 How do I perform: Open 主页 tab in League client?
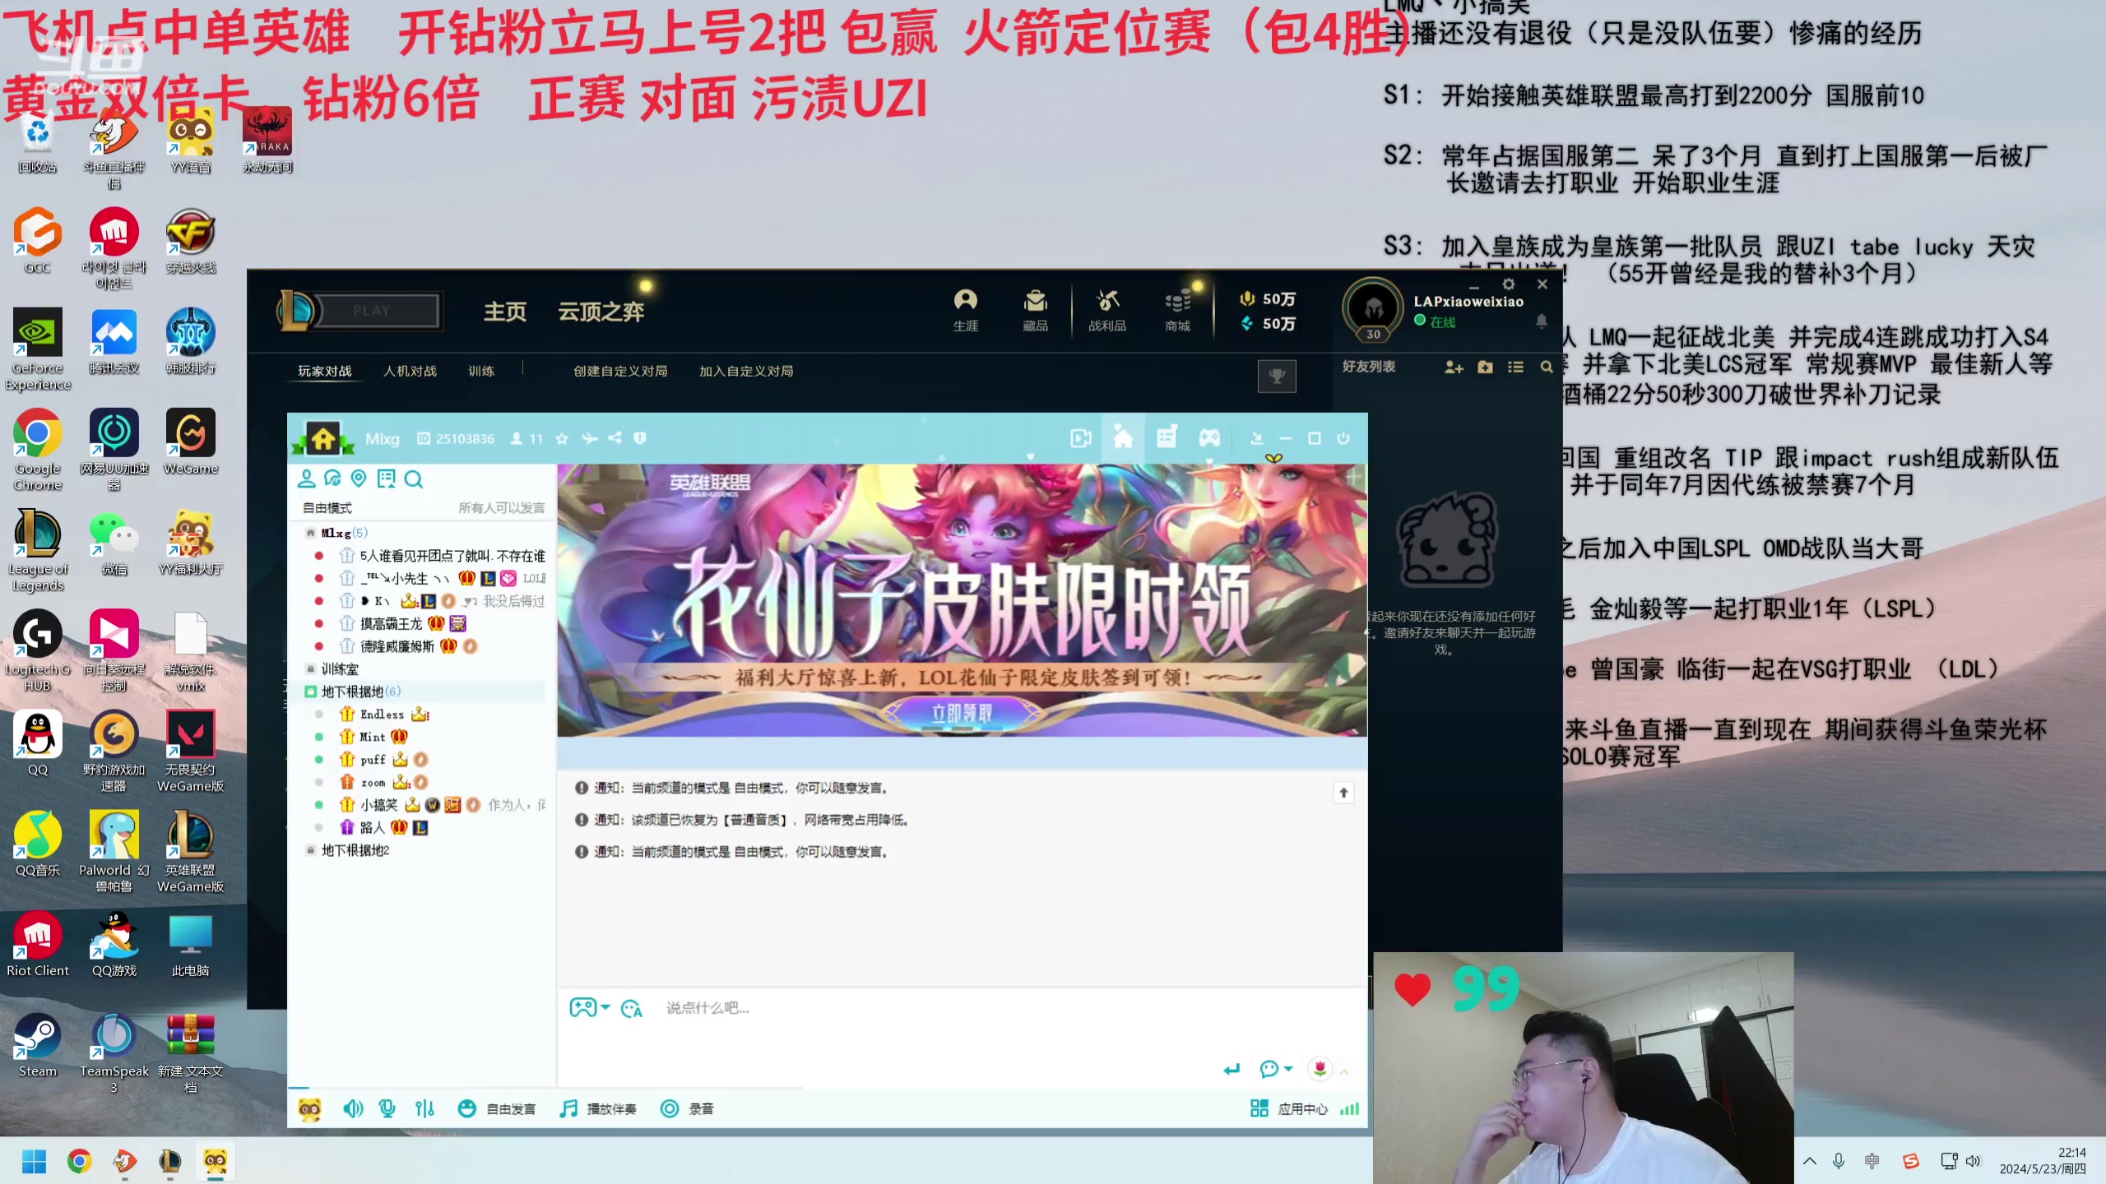504,312
